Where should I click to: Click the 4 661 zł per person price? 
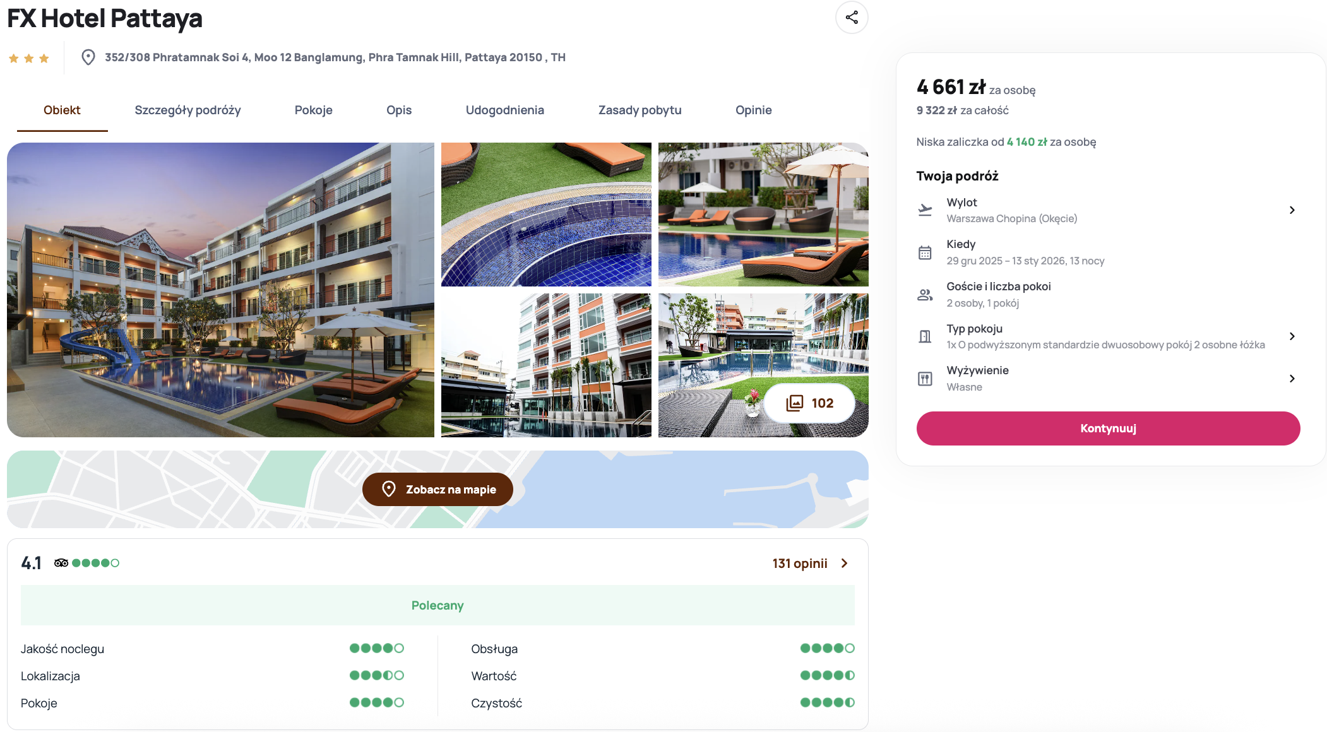tap(951, 87)
